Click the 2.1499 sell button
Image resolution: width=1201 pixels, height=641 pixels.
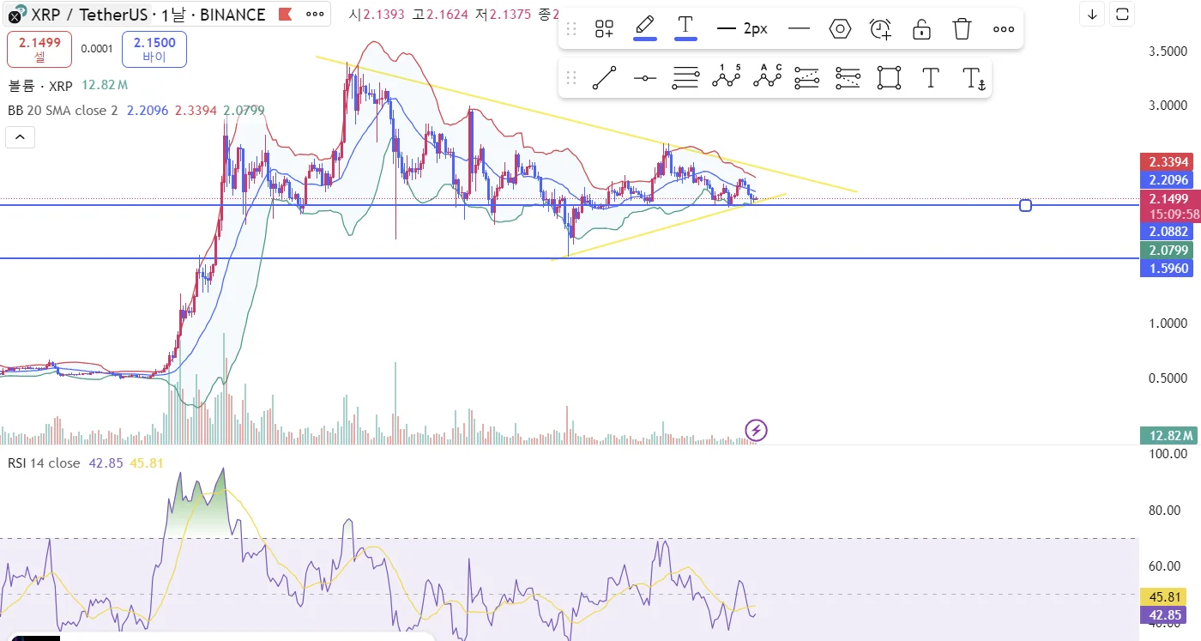coord(39,49)
